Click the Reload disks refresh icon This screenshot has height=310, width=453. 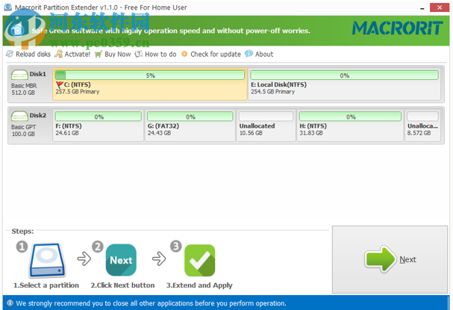(10, 54)
